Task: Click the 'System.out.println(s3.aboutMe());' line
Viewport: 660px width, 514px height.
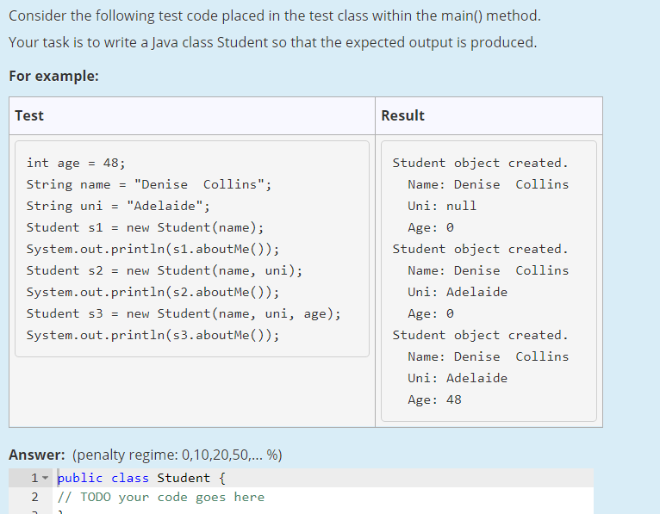Action: (x=153, y=335)
